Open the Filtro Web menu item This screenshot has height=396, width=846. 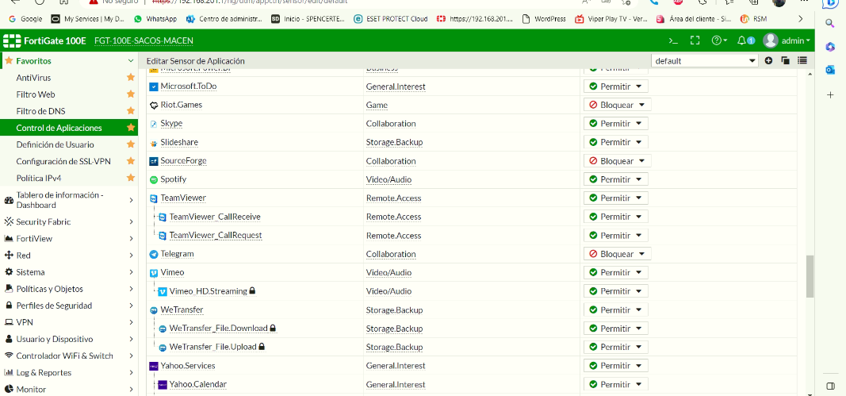(x=36, y=94)
